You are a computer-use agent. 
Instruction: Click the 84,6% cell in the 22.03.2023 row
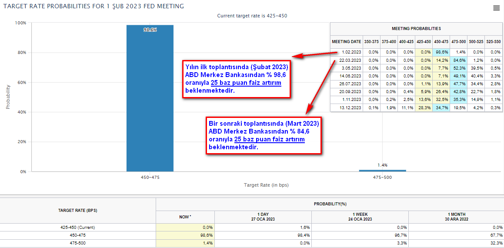coord(458,60)
